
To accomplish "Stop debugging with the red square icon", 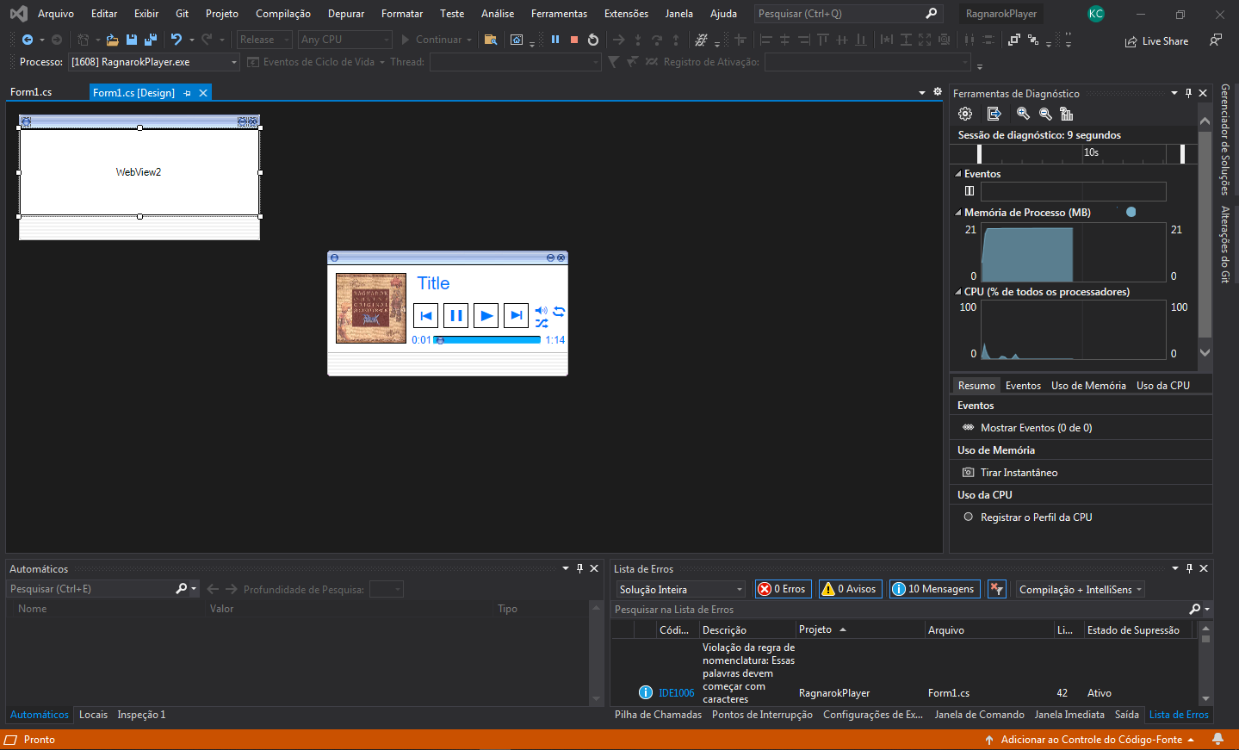I will tap(574, 40).
